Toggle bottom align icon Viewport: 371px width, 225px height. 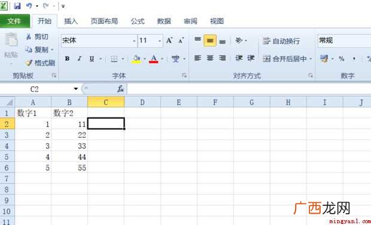222,42
